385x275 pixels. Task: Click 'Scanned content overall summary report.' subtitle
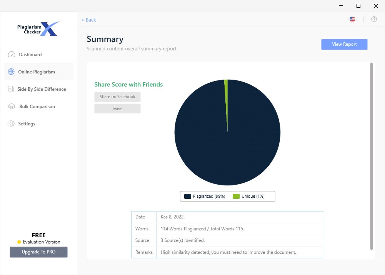[x=132, y=48]
